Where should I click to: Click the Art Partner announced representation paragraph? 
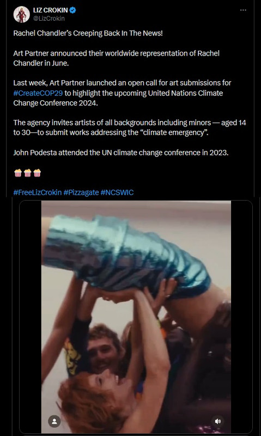click(116, 58)
